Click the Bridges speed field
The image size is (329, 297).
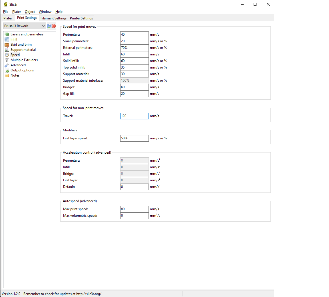[134, 87]
